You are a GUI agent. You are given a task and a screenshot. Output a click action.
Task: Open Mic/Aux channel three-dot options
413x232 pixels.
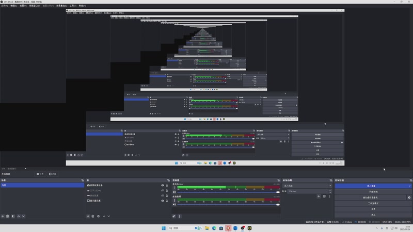(x=174, y=188)
